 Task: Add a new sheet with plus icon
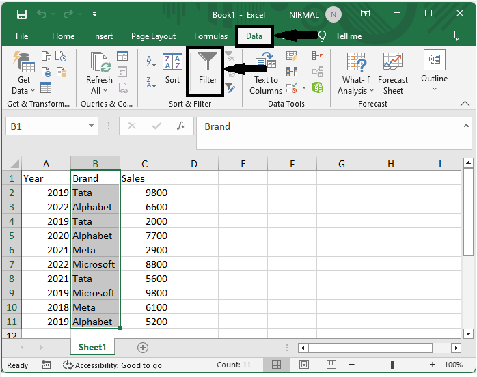143,348
